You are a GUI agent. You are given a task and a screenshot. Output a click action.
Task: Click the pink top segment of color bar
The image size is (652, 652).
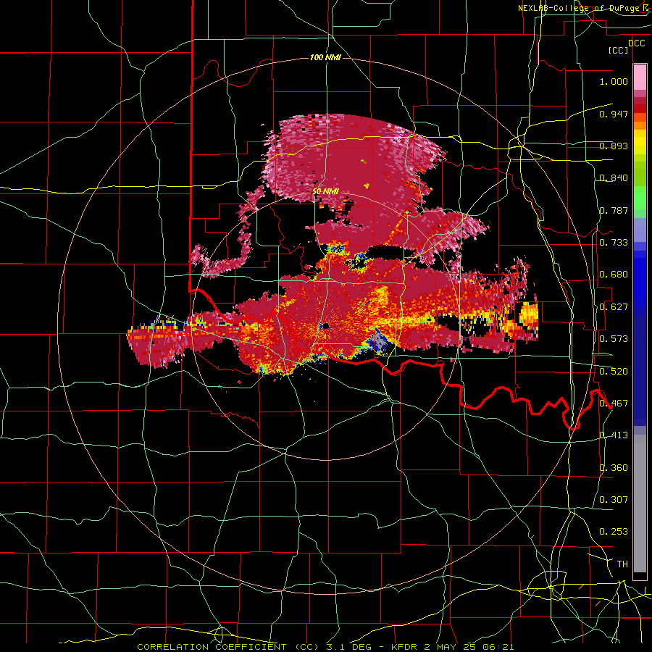coord(640,78)
